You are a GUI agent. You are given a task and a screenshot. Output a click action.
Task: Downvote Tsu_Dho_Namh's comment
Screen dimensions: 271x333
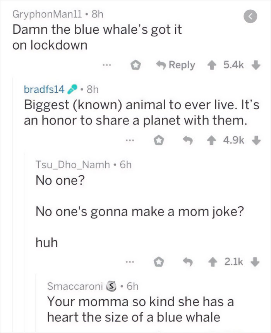pos(255,263)
